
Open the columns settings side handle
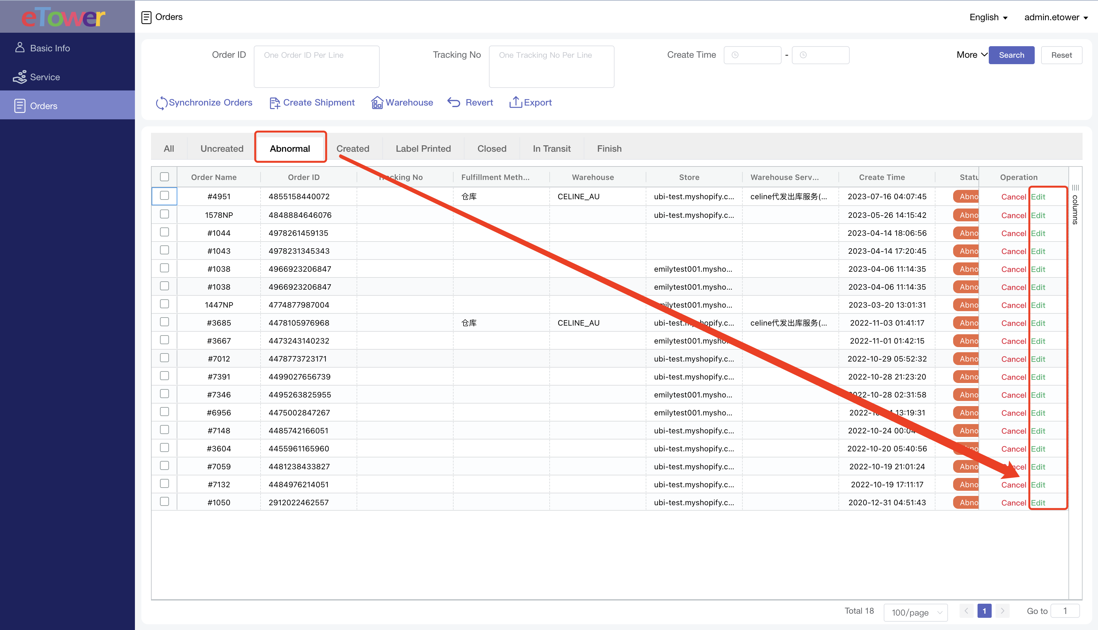pos(1075,204)
